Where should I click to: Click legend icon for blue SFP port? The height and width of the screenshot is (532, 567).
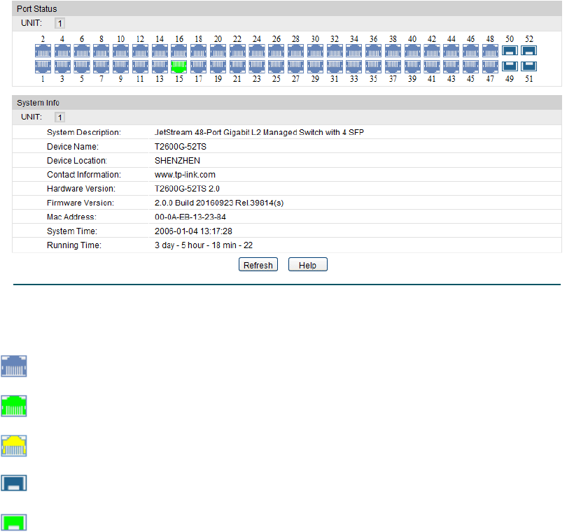tap(14, 483)
